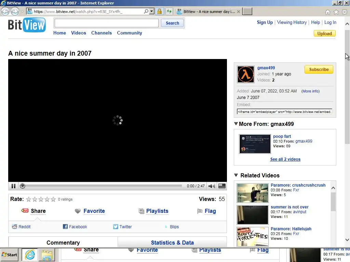Screen dimensions: 350x262
Task: Click the embed code field
Action: pyautogui.click(x=285, y=112)
